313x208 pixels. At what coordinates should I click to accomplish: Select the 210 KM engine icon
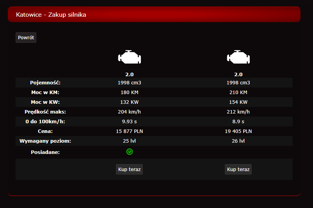click(238, 58)
